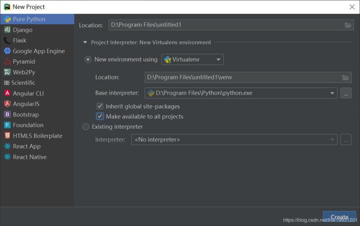Uncheck Make available to all projects
The height and width of the screenshot is (226, 360).
click(x=100, y=117)
